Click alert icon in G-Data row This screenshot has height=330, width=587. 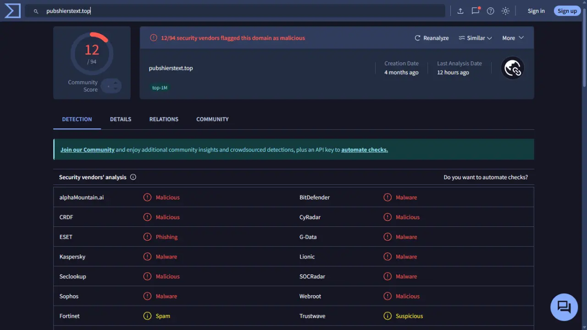388,236
